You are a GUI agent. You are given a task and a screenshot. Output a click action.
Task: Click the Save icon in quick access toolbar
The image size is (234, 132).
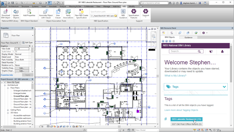point(13,3)
